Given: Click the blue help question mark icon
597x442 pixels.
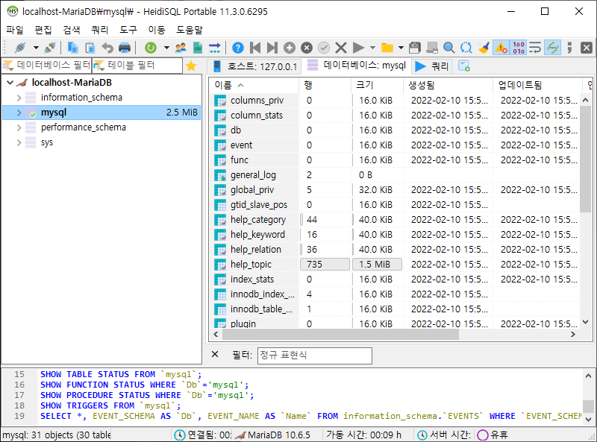Looking at the screenshot, I should 238,48.
